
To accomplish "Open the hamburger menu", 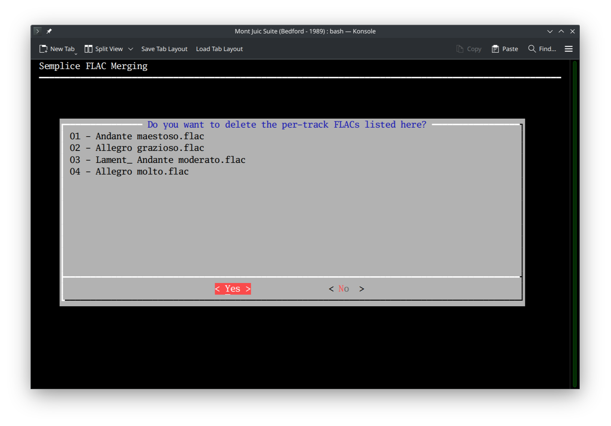I will pos(569,48).
